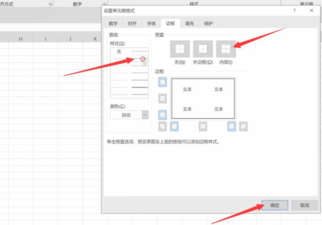
Task: Click the 取消 button
Action: (x=305, y=205)
